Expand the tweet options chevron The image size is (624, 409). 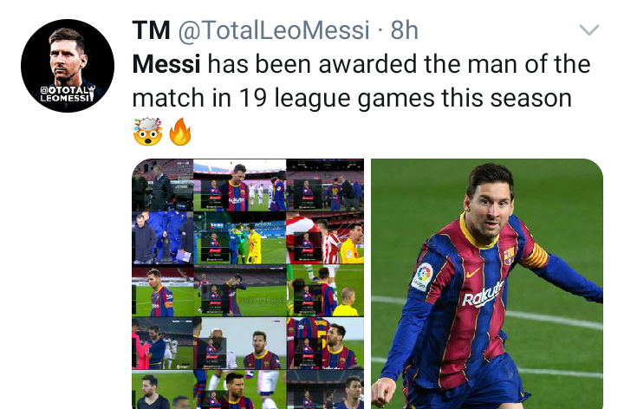coord(589,29)
